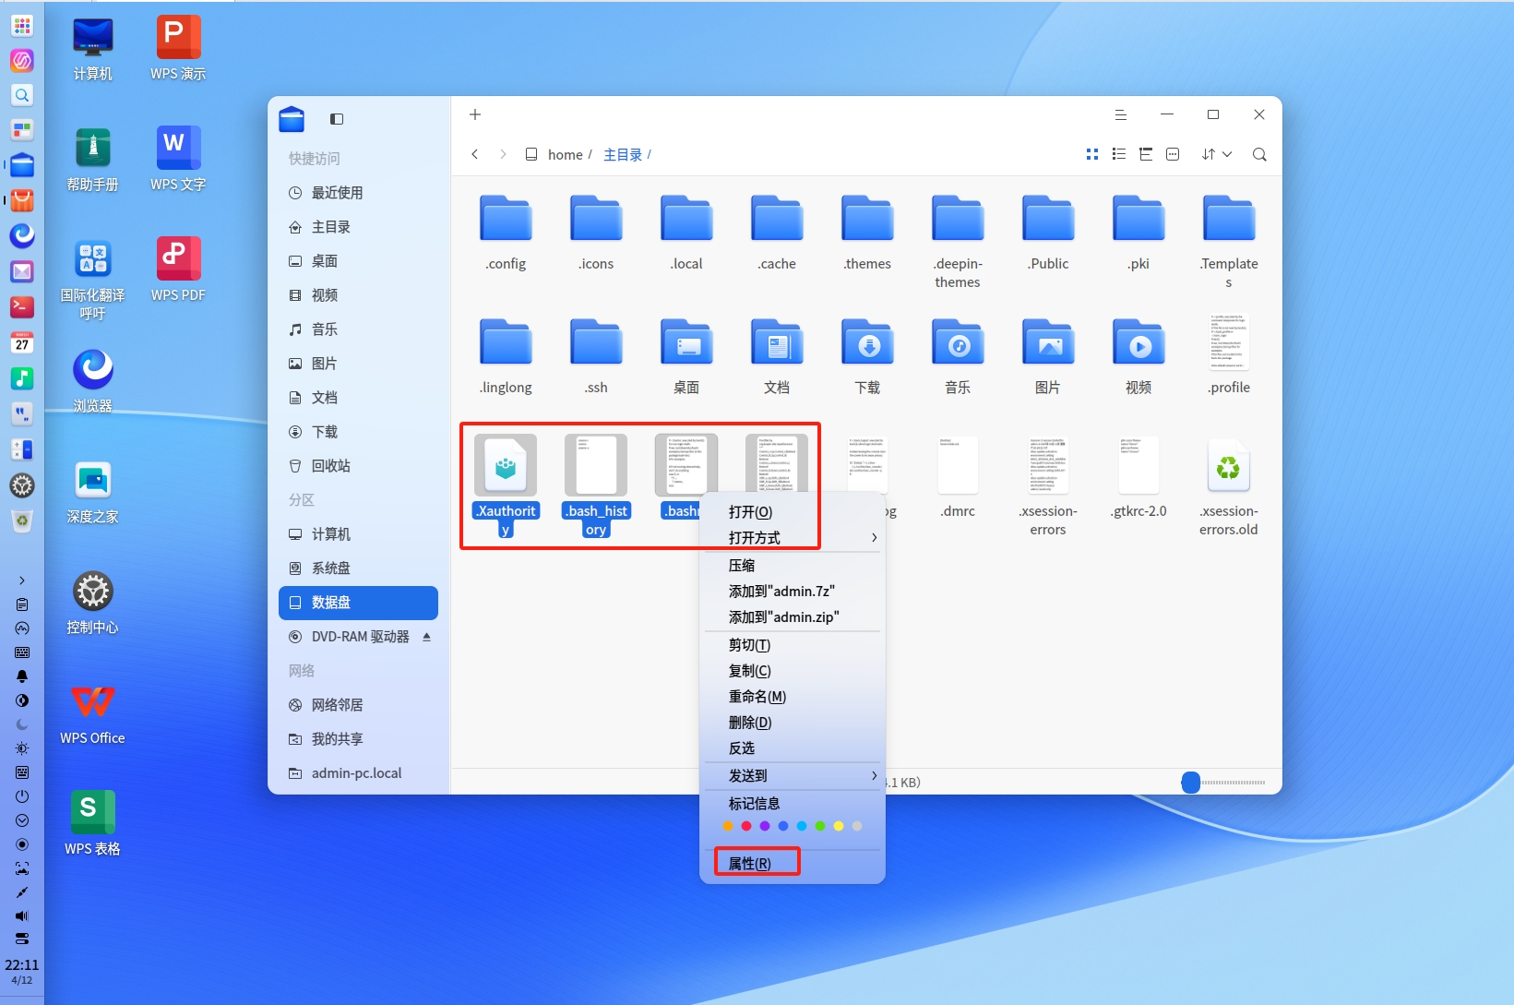Select 复制(C) from the context menu

[793, 670]
